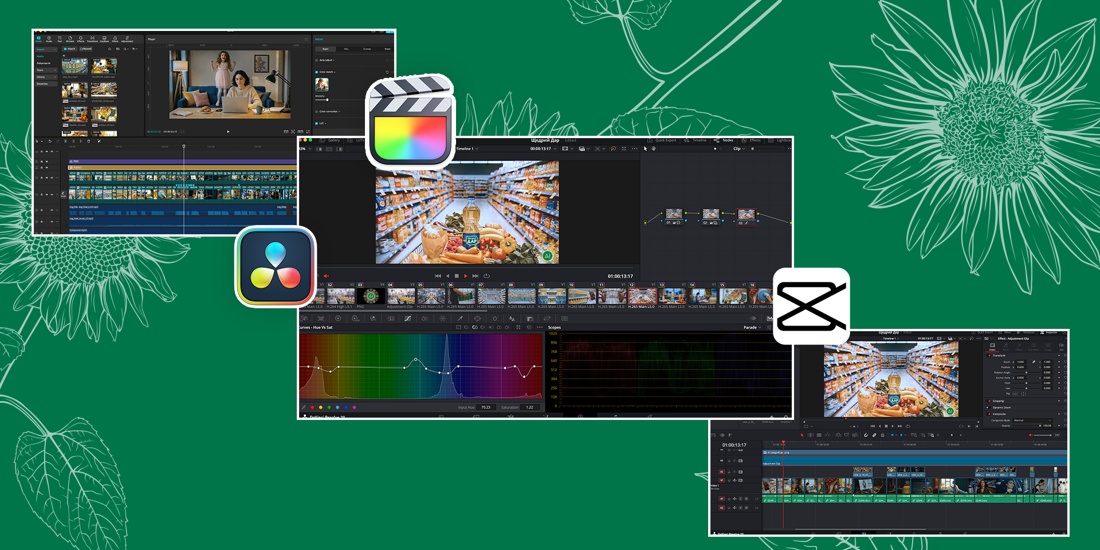Open the Stickers panel in CapCut
This screenshot has width=1100, height=550.
click(x=70, y=39)
